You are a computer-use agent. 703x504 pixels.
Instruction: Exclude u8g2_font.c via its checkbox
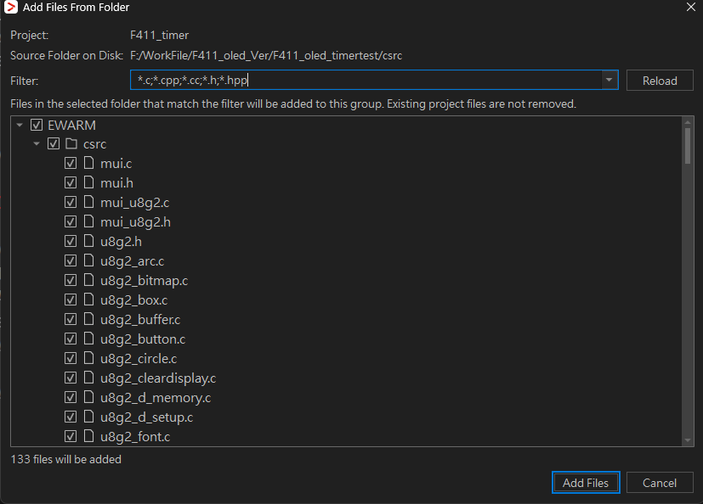click(x=71, y=436)
